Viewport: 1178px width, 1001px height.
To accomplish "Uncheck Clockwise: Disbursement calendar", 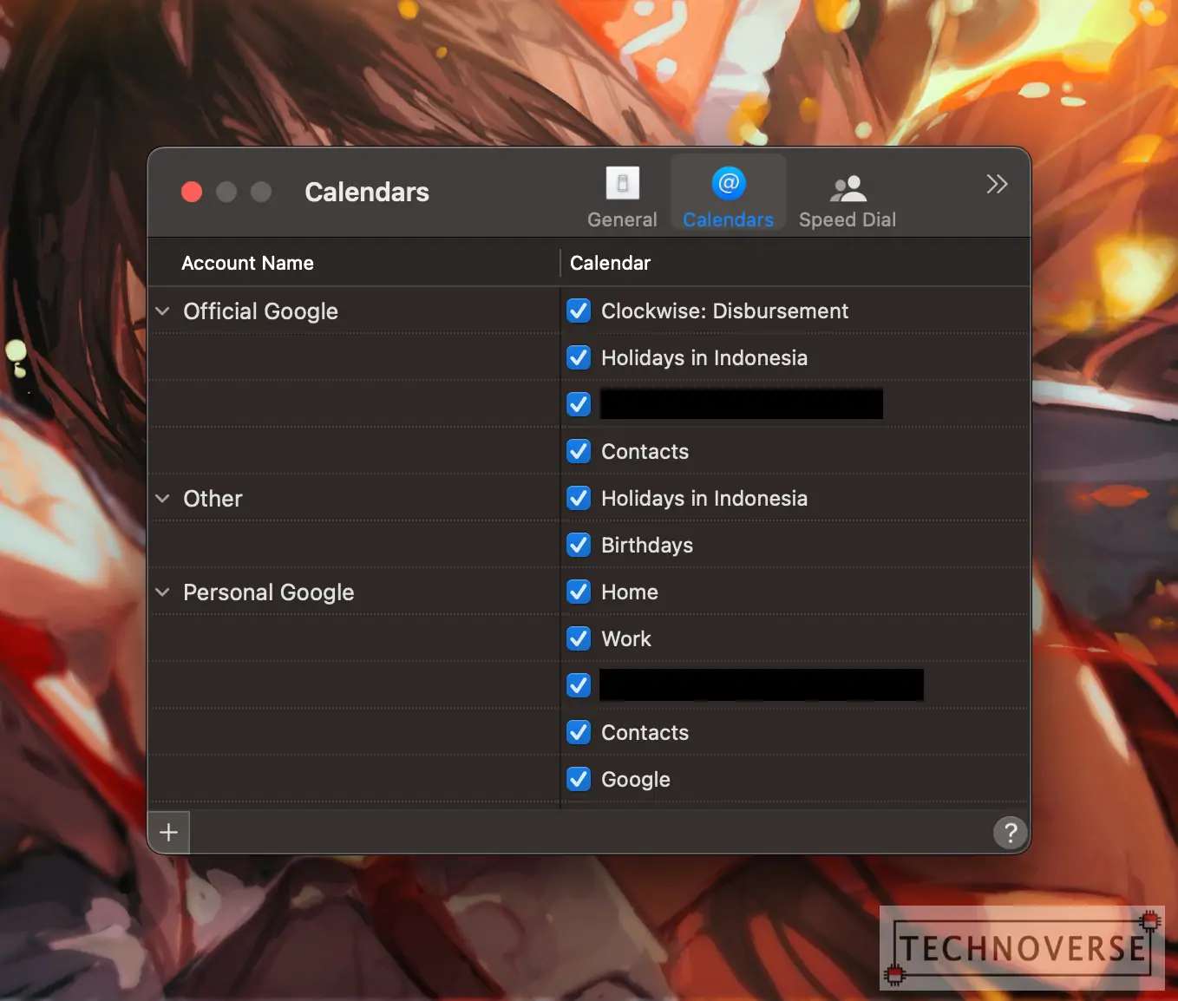I will coord(579,311).
